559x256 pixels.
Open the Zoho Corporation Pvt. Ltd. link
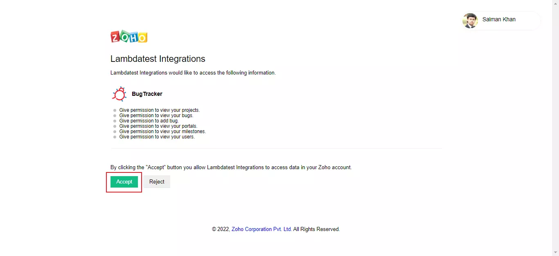click(261, 229)
